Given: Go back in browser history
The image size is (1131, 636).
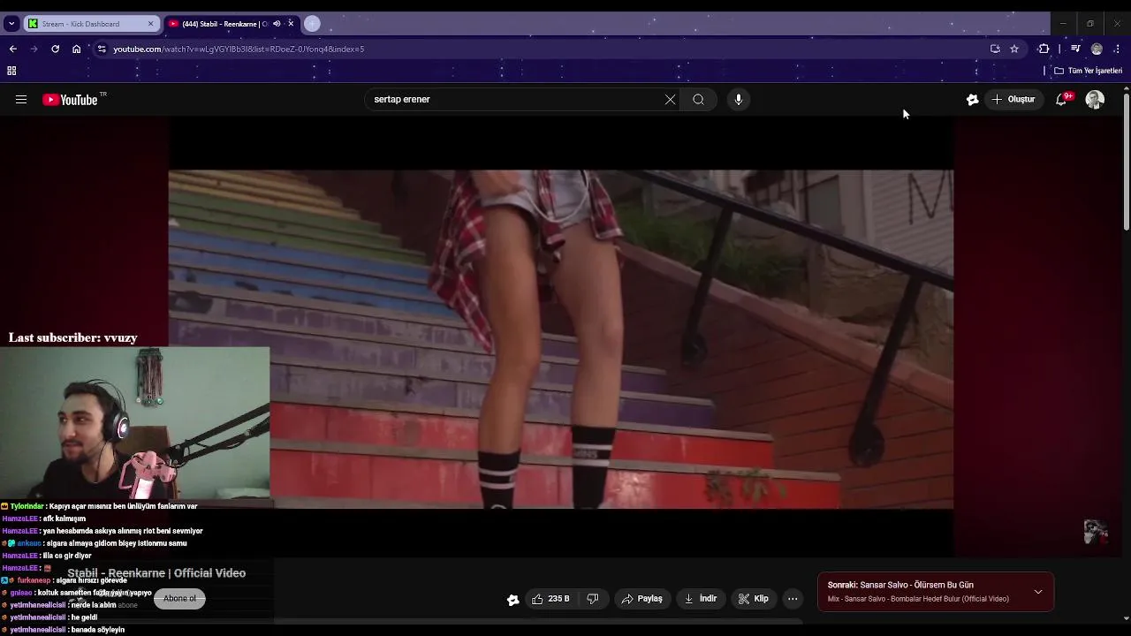Looking at the screenshot, I should pyautogui.click(x=12, y=49).
